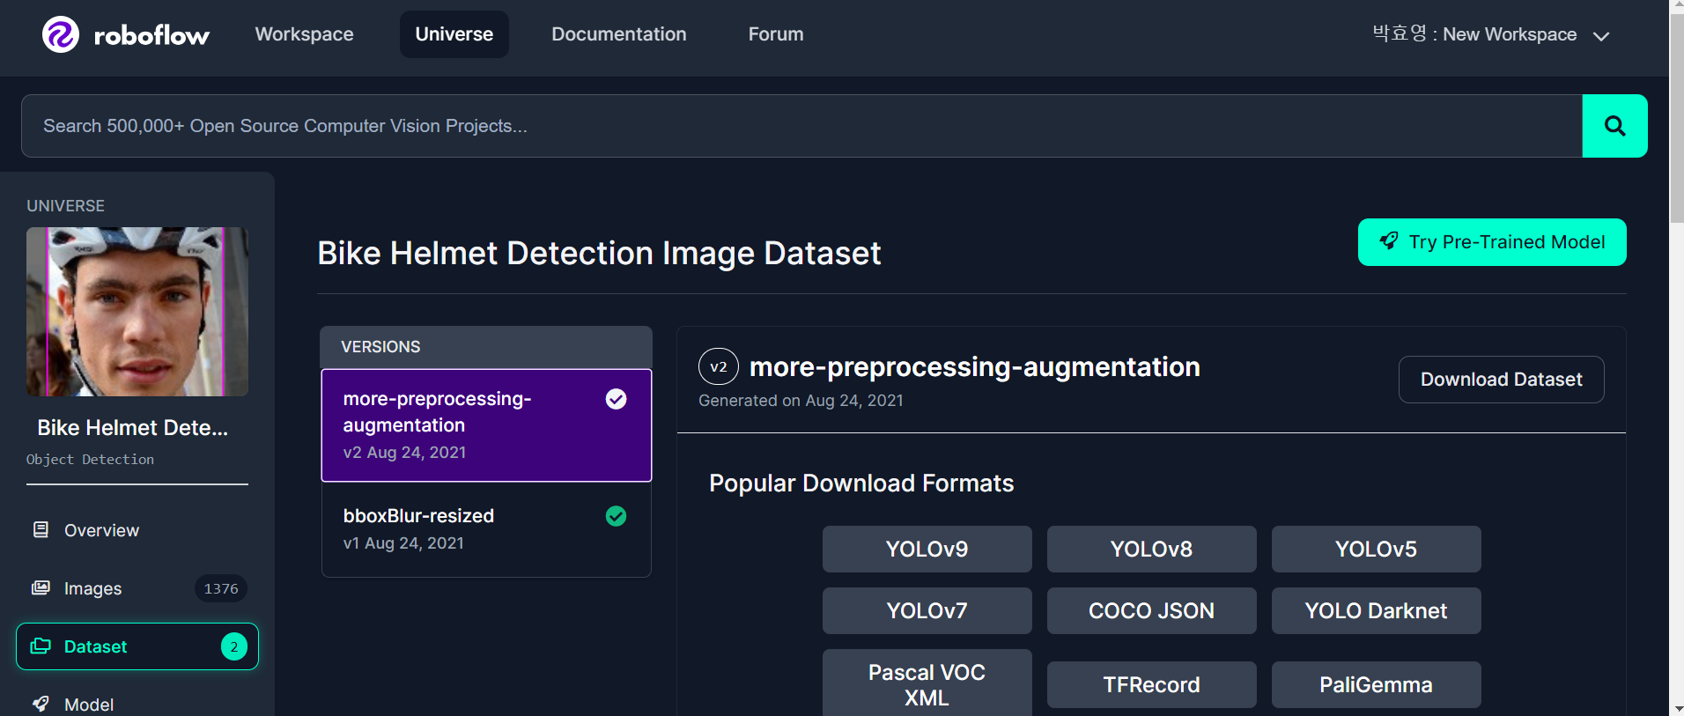Screen dimensions: 1684x716
Task: Choose the YOLOv9 download format
Action: (x=927, y=549)
